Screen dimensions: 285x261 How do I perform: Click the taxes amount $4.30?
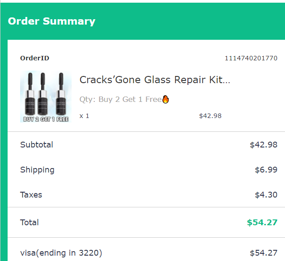click(266, 194)
